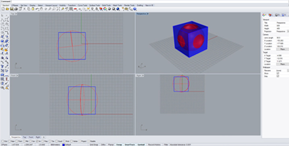This screenshot has width=289, height=146.
Task: Click the Lens Length value field
Action: 283,38
